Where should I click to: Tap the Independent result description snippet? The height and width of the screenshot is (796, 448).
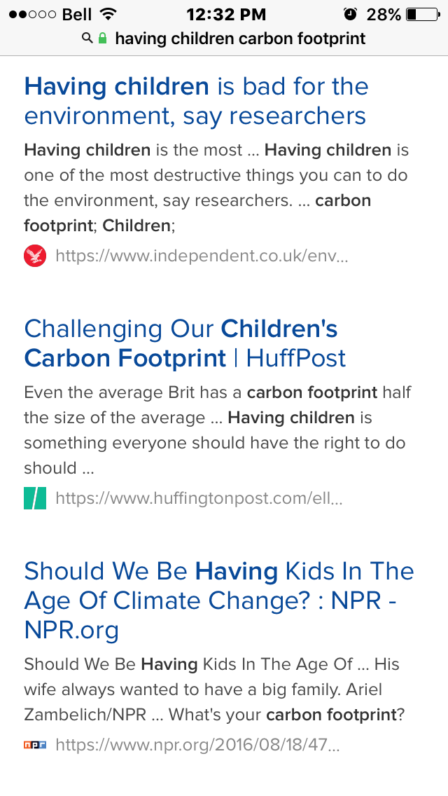[x=216, y=188]
